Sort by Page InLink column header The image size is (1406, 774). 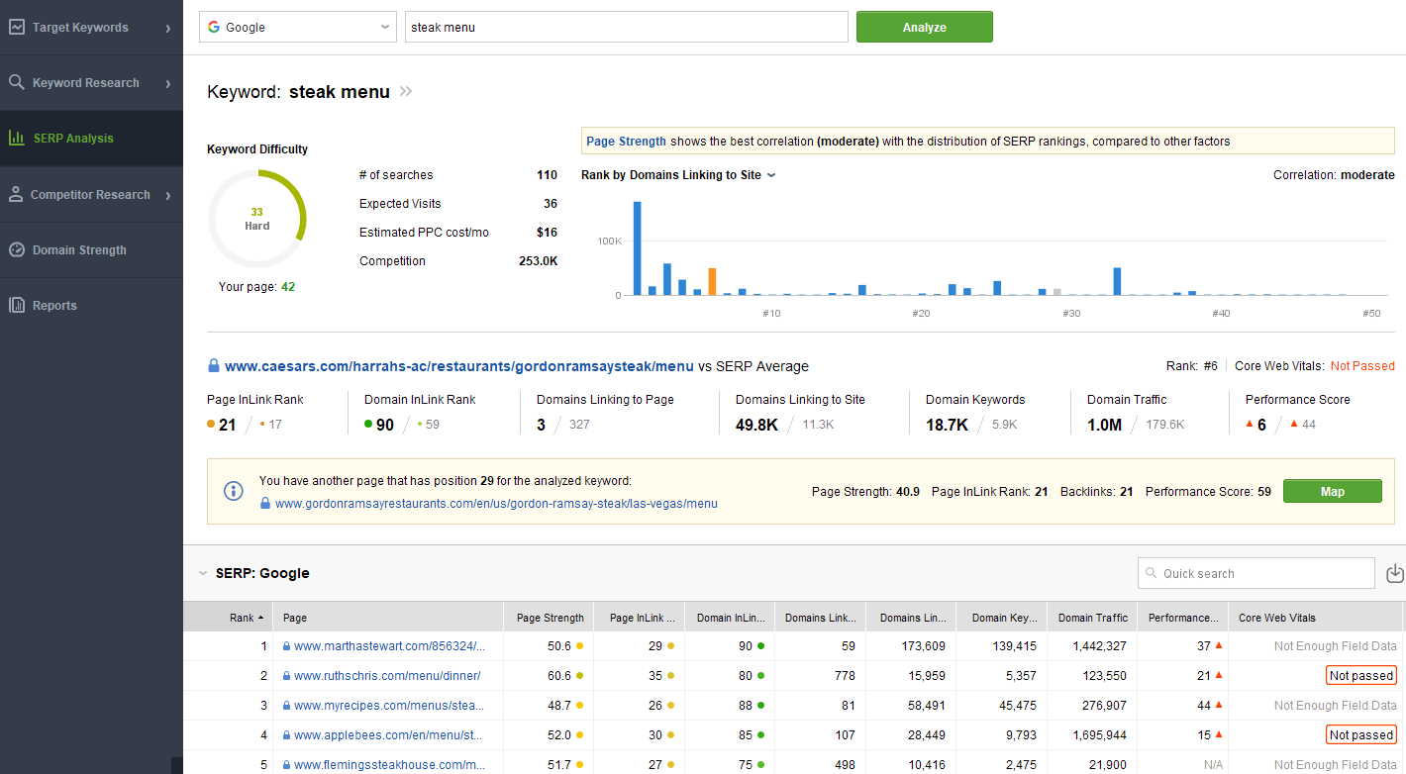click(640, 618)
